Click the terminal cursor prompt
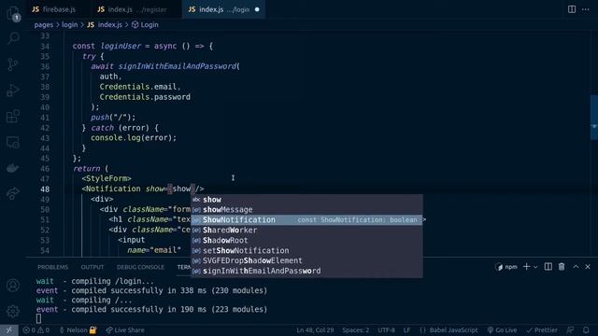Viewport: 598px width, 336px height. click(38, 318)
